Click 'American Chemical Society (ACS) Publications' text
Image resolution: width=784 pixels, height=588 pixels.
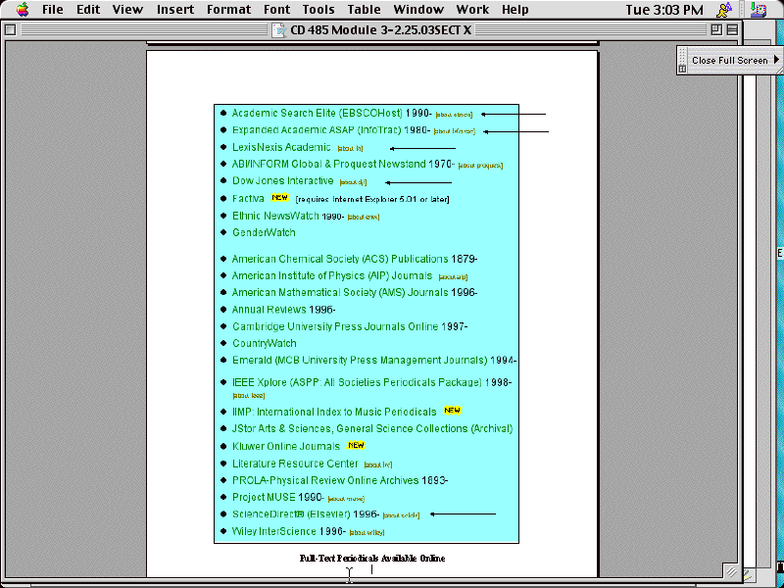340,259
